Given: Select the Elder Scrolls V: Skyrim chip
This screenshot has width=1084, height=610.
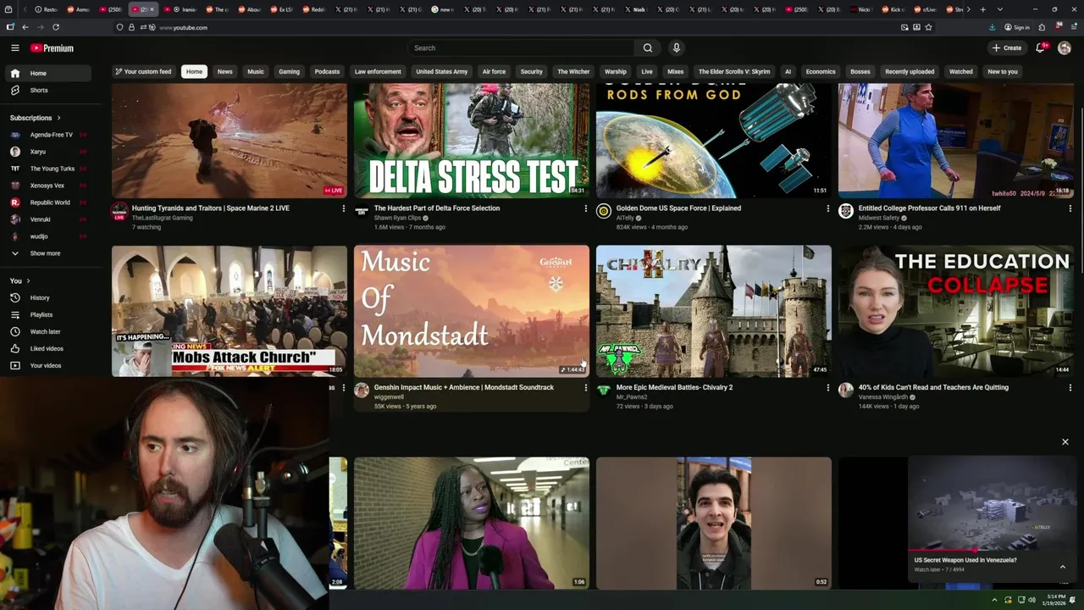Looking at the screenshot, I should point(734,72).
